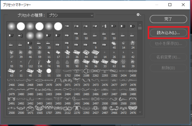Select the spatter brush labeled 27
The height and width of the screenshot is (126, 192).
point(12,54)
